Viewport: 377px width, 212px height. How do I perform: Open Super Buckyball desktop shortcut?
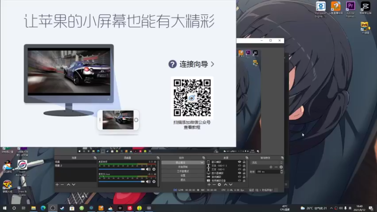[22, 168]
